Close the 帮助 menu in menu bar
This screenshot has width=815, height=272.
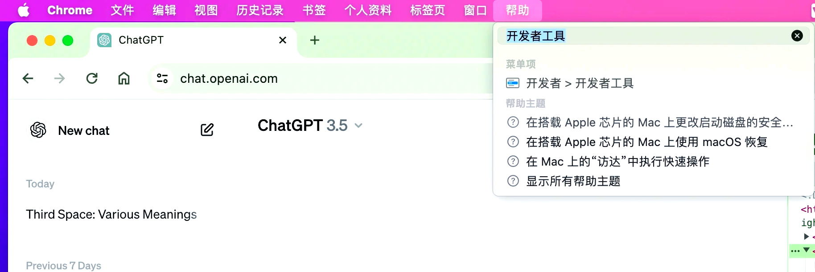point(518,10)
